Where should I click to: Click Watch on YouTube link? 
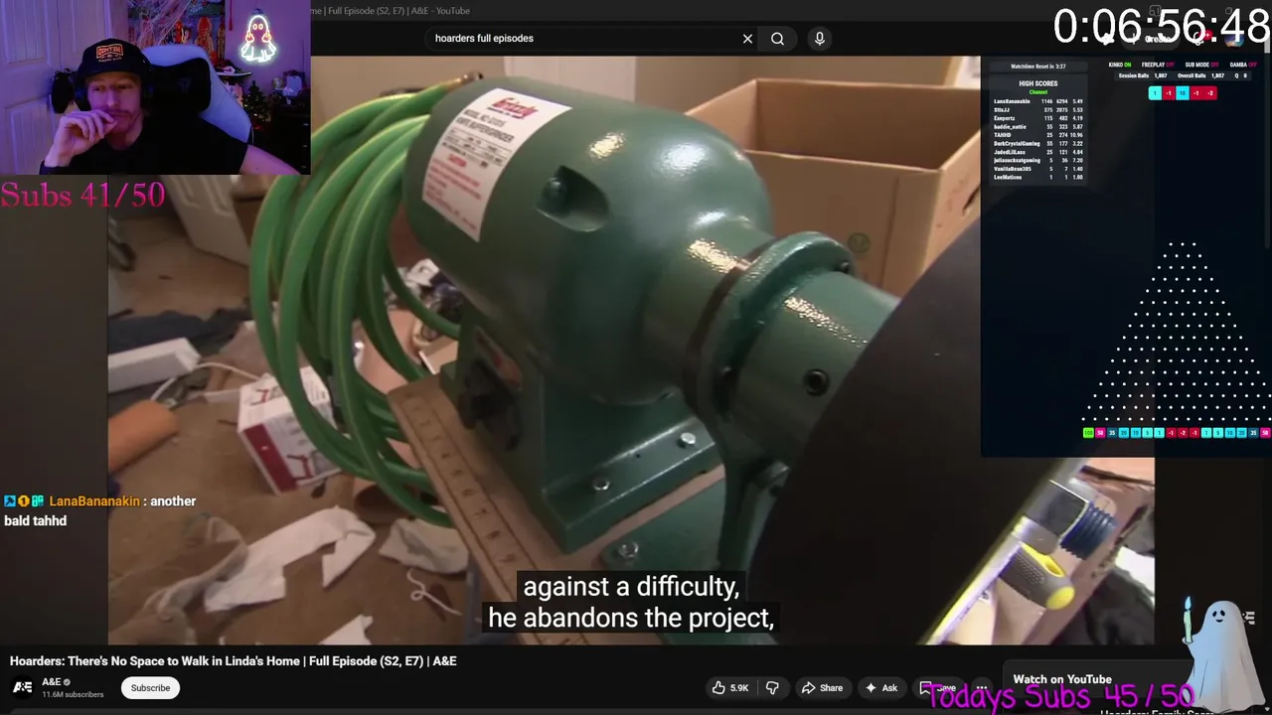[1062, 679]
